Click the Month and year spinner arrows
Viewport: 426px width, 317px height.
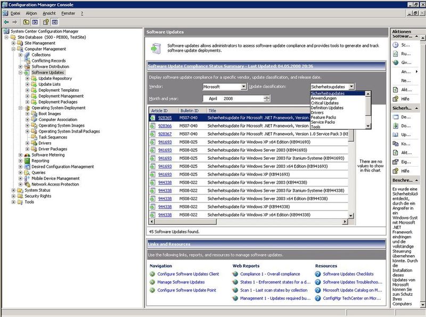point(267,99)
